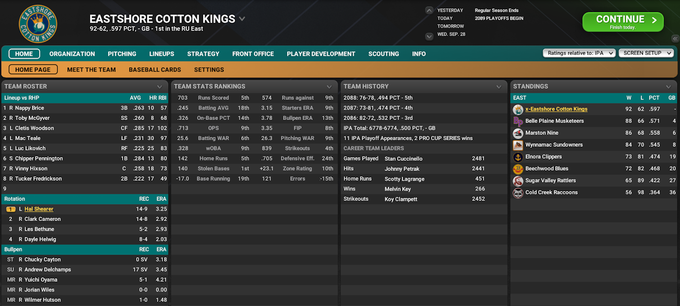Switch to the Meet the Team tab
The height and width of the screenshot is (306, 680).
[91, 70]
